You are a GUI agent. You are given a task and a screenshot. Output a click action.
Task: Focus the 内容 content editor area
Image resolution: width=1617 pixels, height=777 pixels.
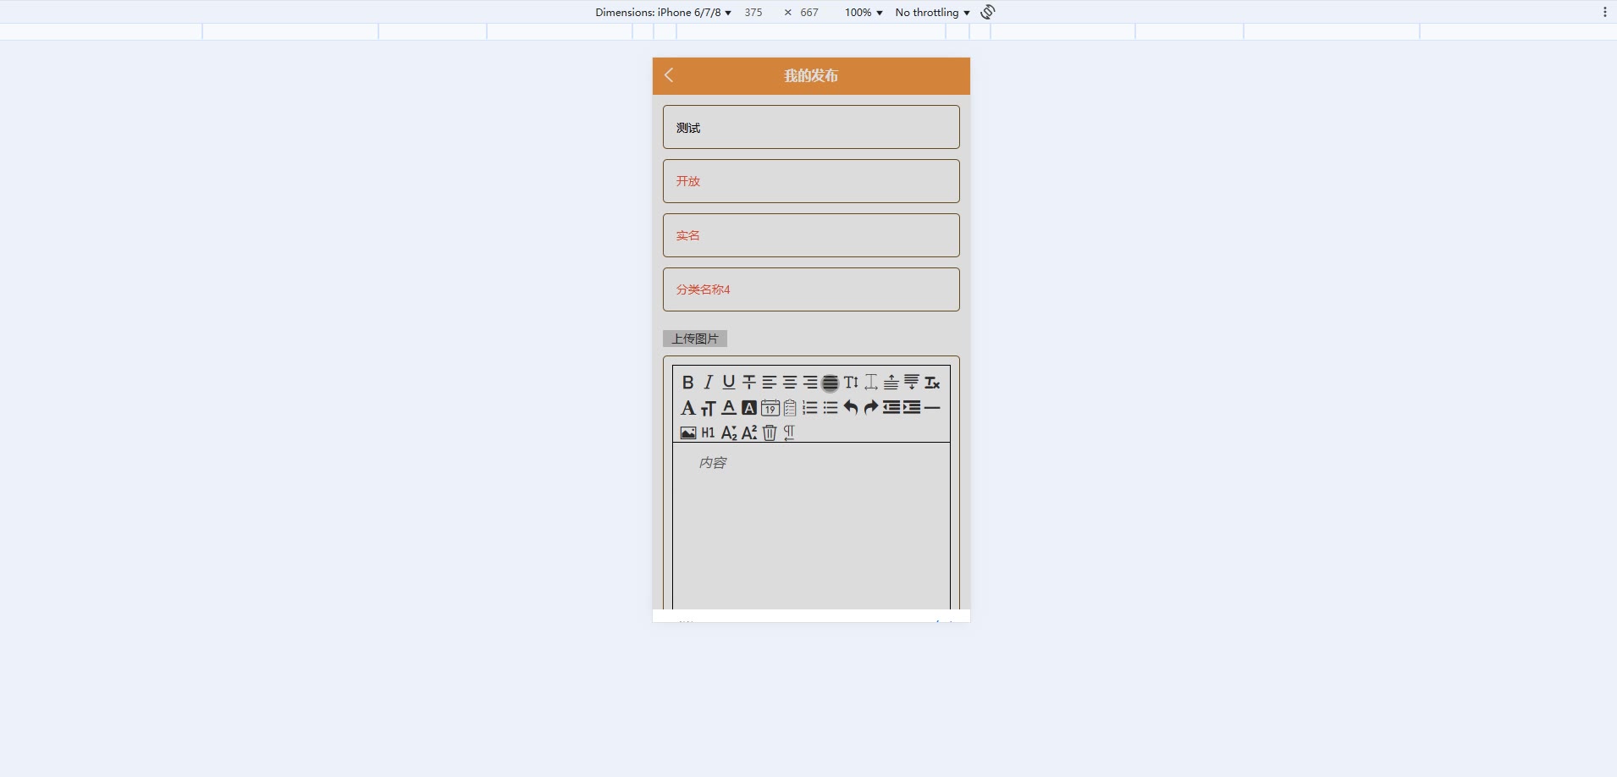pyautogui.click(x=811, y=526)
